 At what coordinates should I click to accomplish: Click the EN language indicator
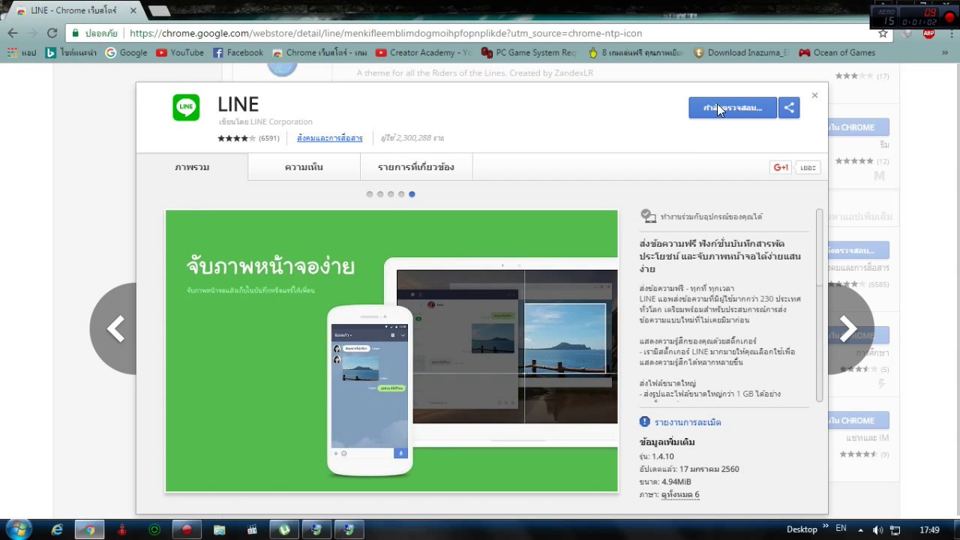(841, 529)
